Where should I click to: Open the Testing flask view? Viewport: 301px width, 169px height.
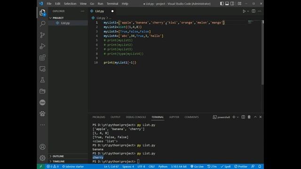click(42, 80)
